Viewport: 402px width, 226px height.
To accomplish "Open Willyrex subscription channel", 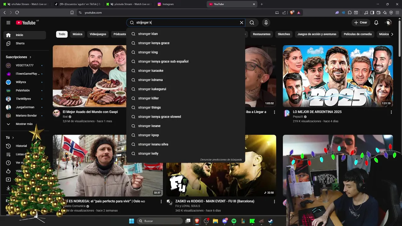I will pyautogui.click(x=25, y=82).
